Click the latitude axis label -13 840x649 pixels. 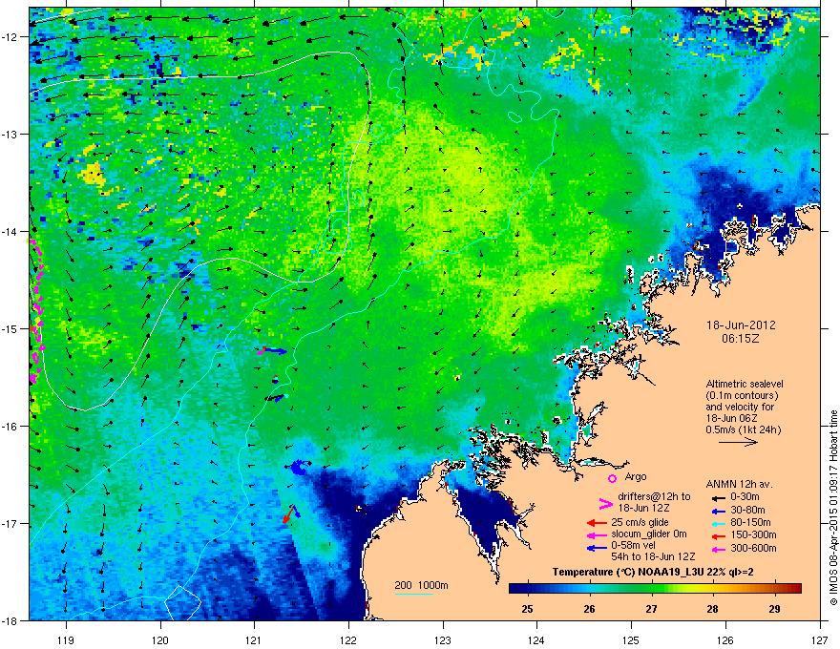(10, 134)
